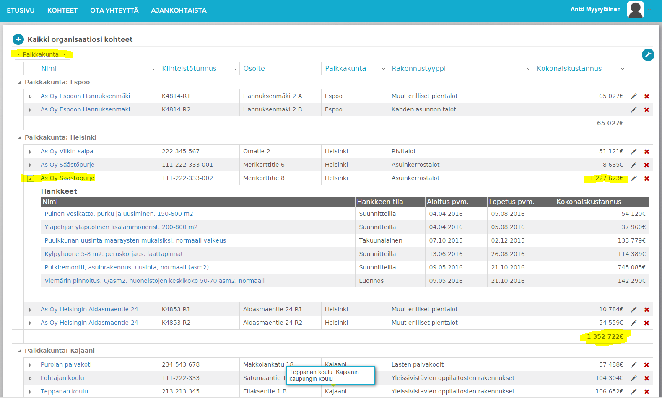The image size is (662, 398).
Task: Open AJANKOHTAISTA navigation item
Action: 179,10
